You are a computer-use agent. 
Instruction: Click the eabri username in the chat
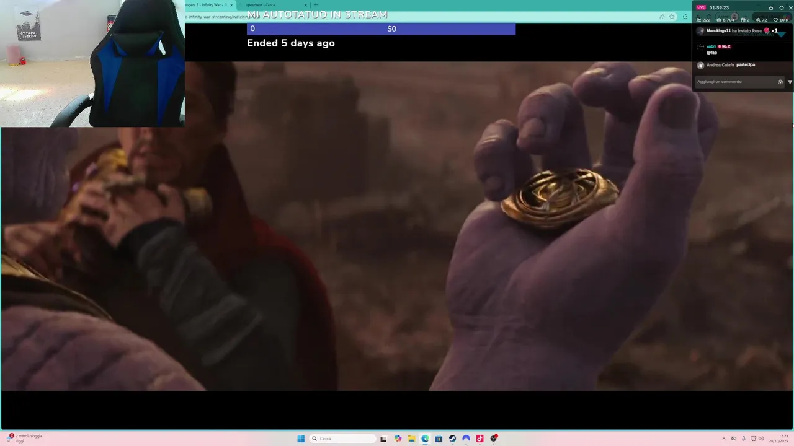(x=711, y=46)
